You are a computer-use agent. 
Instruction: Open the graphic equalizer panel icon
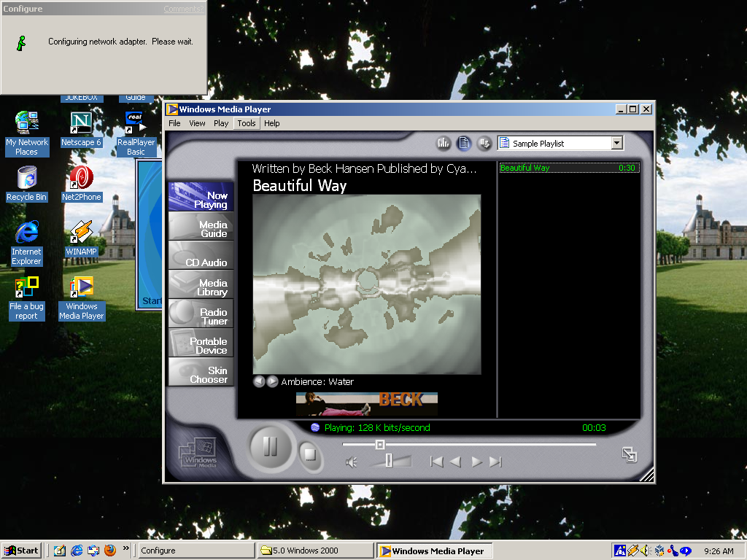444,143
